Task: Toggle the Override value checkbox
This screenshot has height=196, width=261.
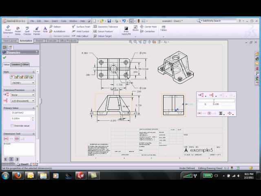Action: click(12, 126)
